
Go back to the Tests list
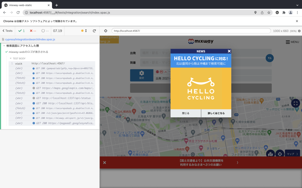point(8,31)
